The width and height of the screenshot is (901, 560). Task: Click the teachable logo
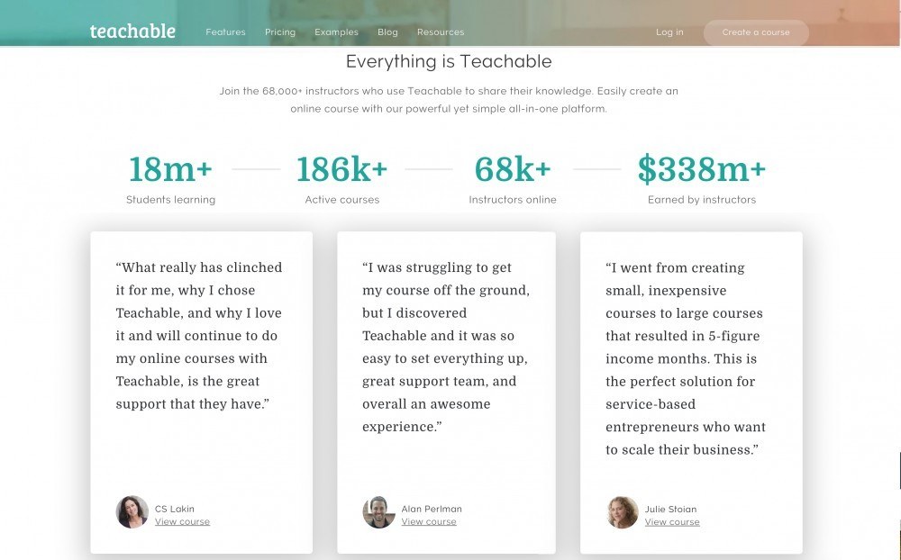132,31
